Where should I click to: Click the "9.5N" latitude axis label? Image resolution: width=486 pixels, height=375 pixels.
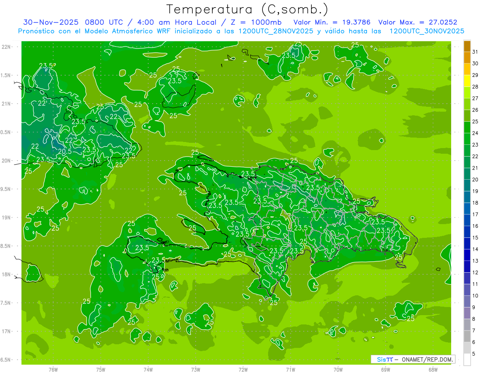6,189
